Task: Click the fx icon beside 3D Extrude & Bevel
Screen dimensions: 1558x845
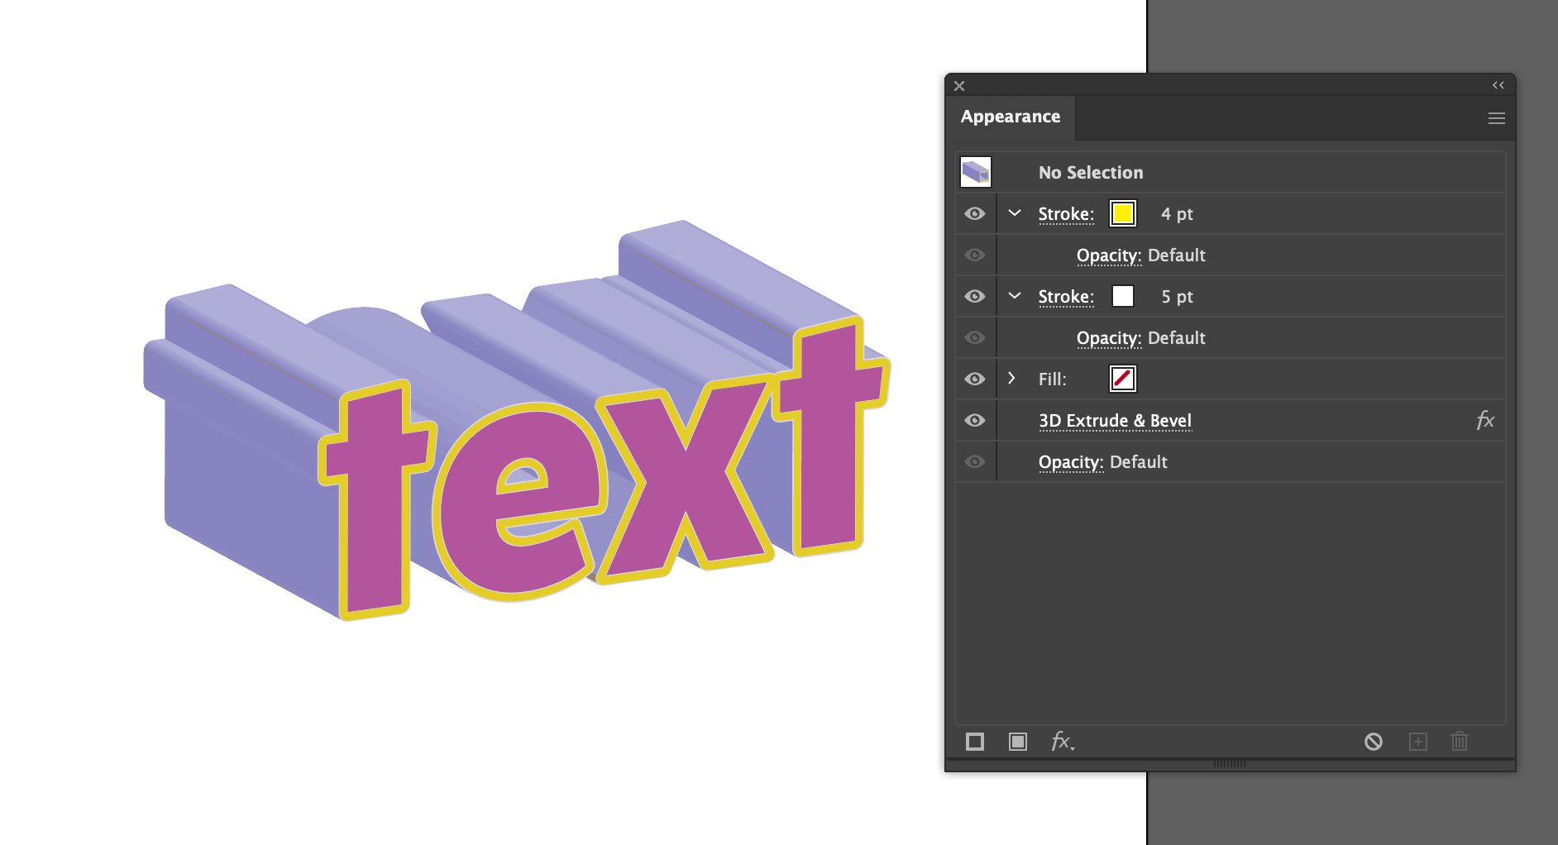Action: 1486,420
